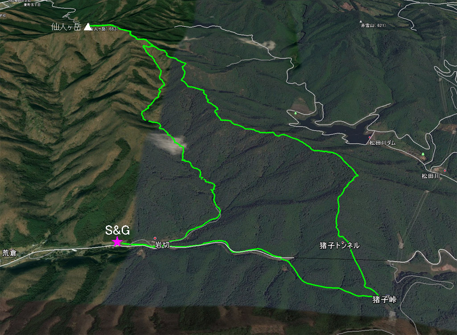Click the red dot marker near 松田川 label
Image resolution: width=457 pixels, height=335 pixels.
tap(445, 170)
